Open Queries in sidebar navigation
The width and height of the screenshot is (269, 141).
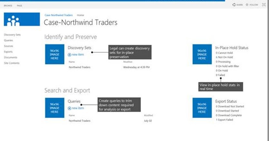pos(8,40)
